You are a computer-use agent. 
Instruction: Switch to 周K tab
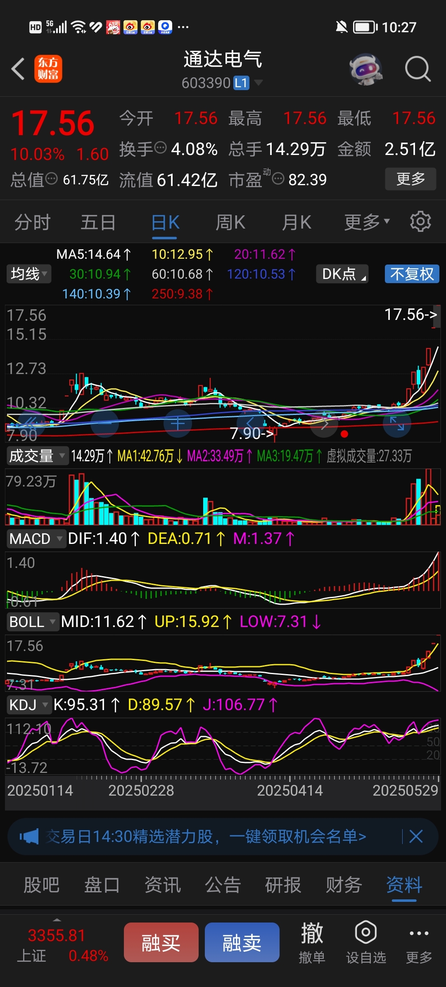230,222
